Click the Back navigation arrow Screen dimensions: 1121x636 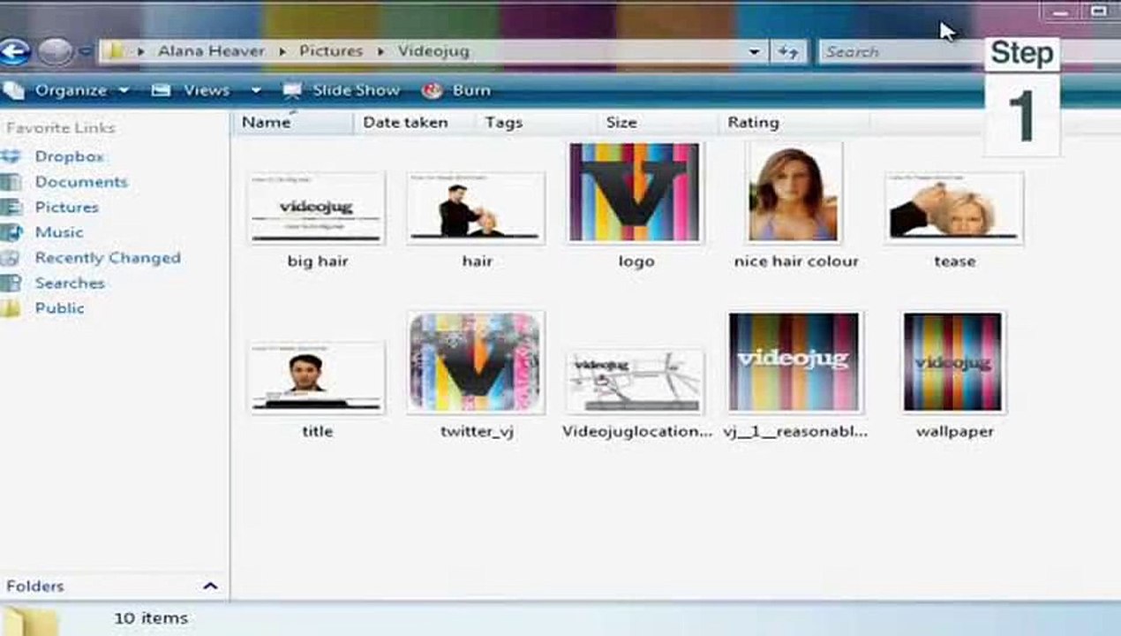click(x=12, y=51)
